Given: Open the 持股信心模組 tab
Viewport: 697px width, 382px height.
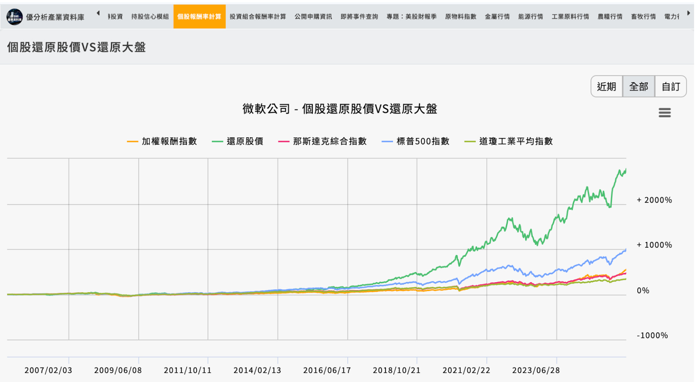Looking at the screenshot, I should coord(150,17).
